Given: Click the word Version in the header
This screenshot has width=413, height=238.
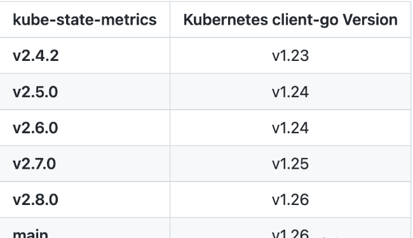Looking at the screenshot, I should coord(370,20).
